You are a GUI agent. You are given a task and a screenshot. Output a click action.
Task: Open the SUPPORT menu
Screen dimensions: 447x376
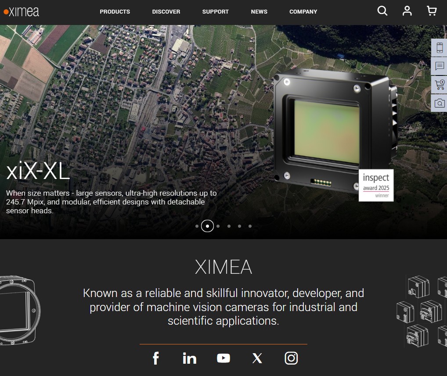216,12
